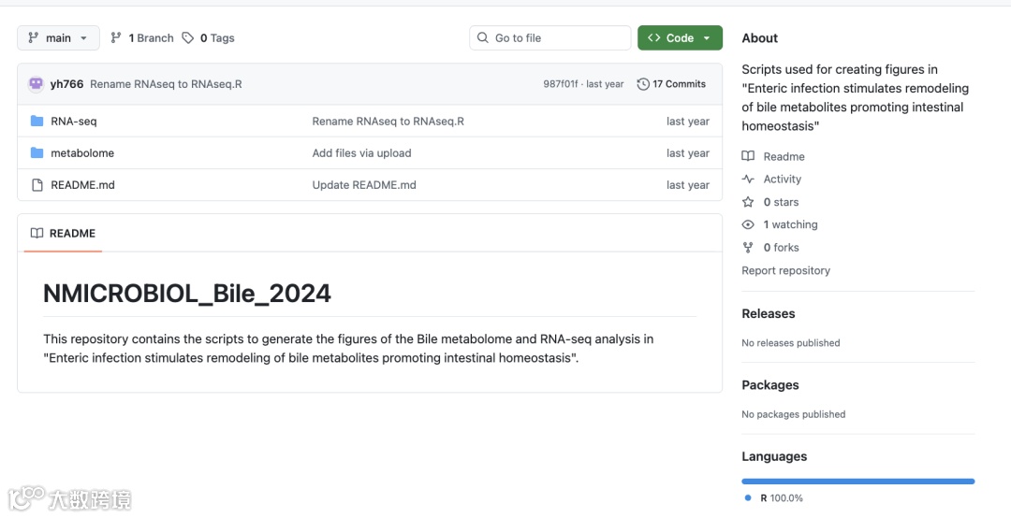This screenshot has height=518, width=1011.
Task: Click the star icon in About
Action: (748, 202)
